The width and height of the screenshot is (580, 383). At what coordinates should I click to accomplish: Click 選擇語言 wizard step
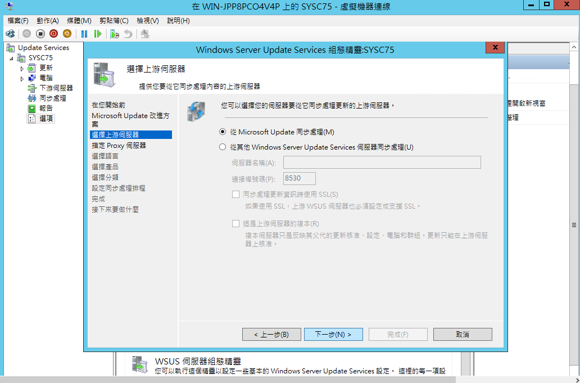click(x=105, y=156)
